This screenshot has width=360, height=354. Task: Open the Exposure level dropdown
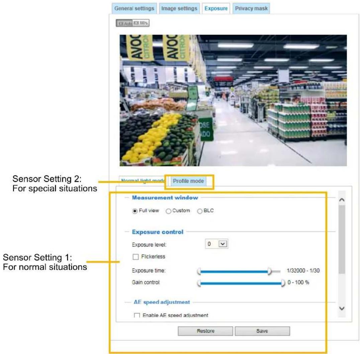(216, 244)
